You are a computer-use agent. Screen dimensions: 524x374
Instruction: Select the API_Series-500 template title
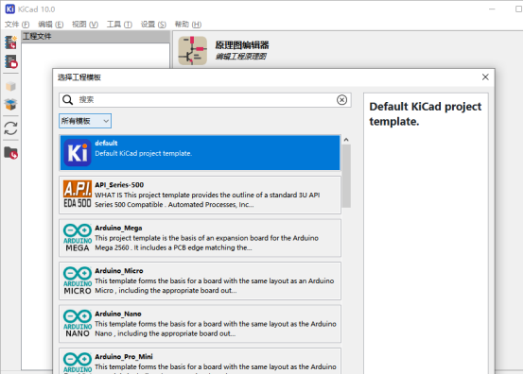pos(119,185)
